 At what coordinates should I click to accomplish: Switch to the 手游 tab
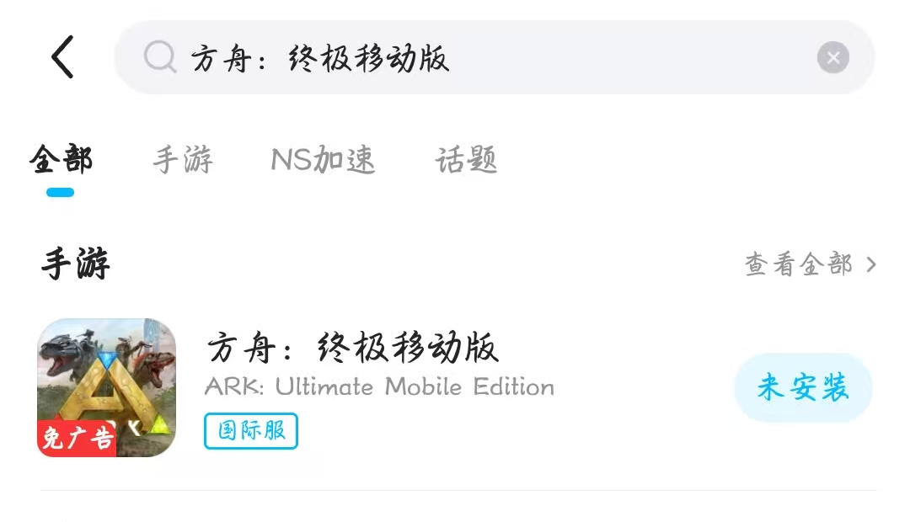click(x=183, y=159)
